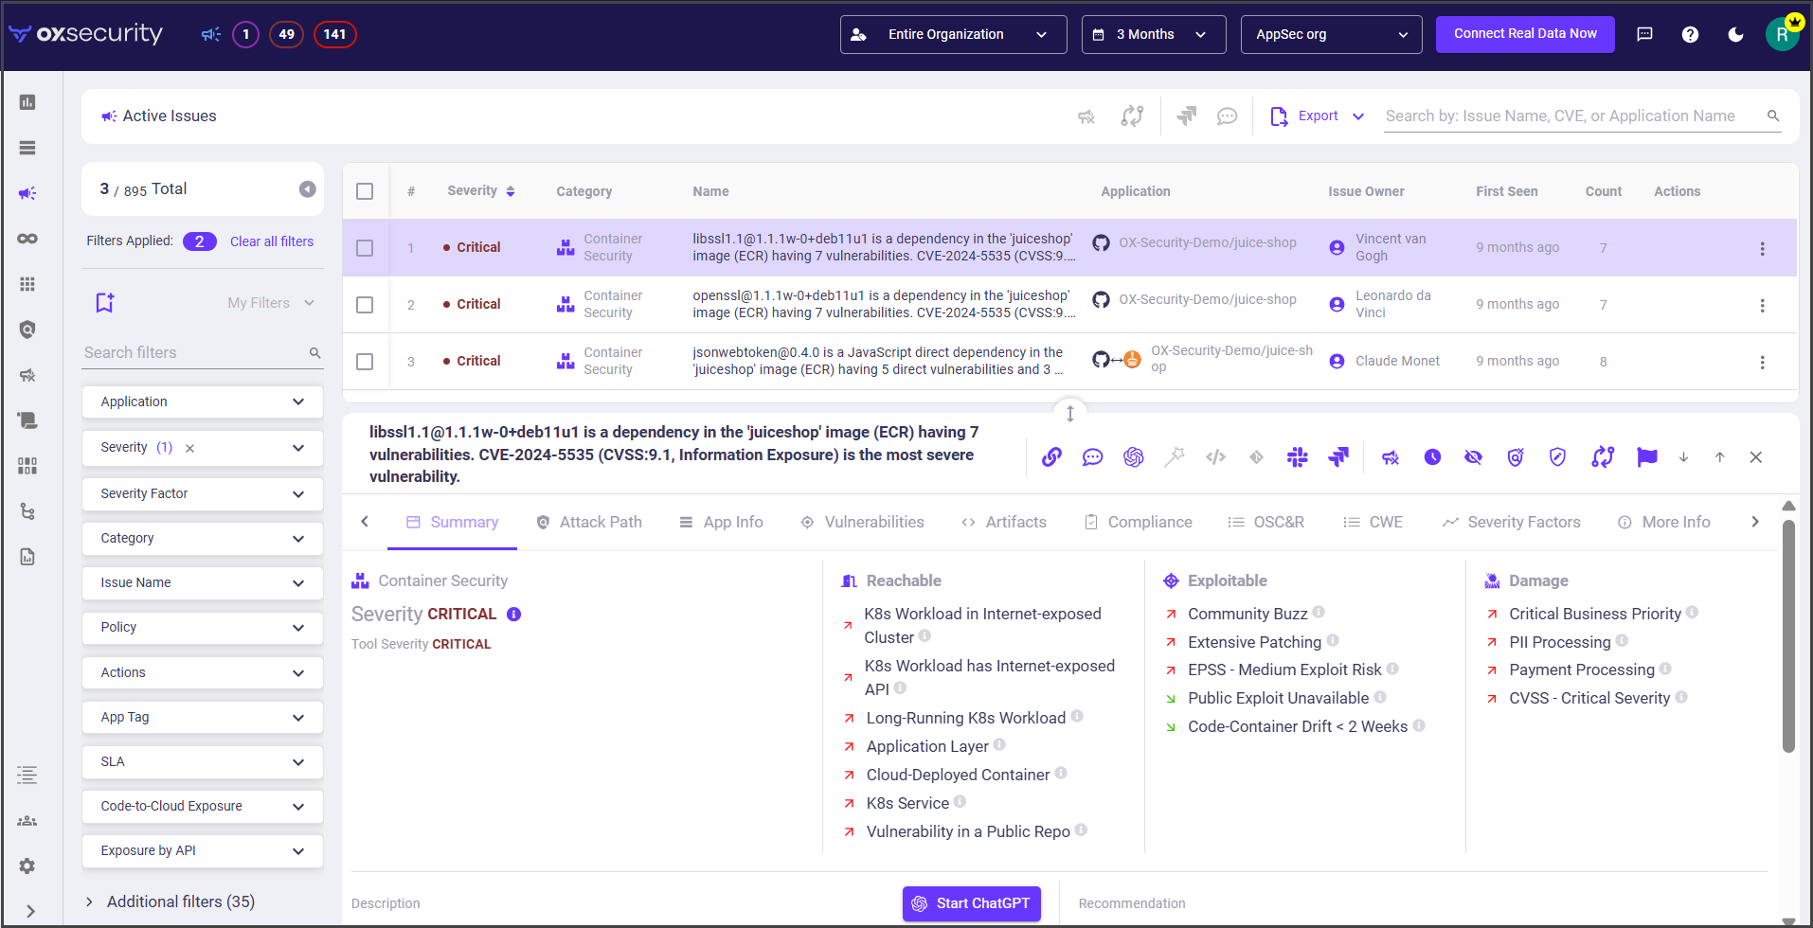Click the issue search input field
Screen dimensions: 1813x928
point(1572,116)
